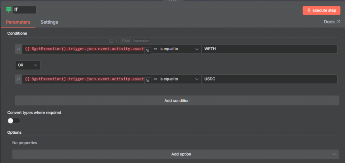Open the operator dropdown for USDC condition
The width and height of the screenshot is (345, 163).
[x=176, y=79]
